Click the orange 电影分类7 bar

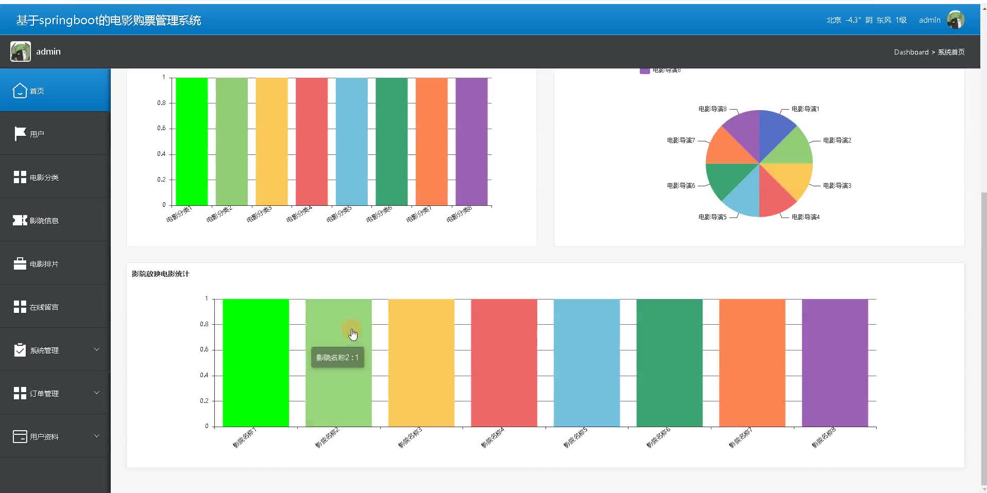[x=432, y=142]
